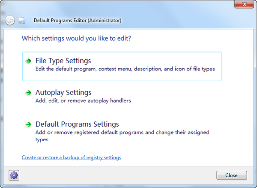The width and height of the screenshot is (257, 188).
Task: Click the 'Which settings would you like to edit?' heading
Action: [x=76, y=38]
